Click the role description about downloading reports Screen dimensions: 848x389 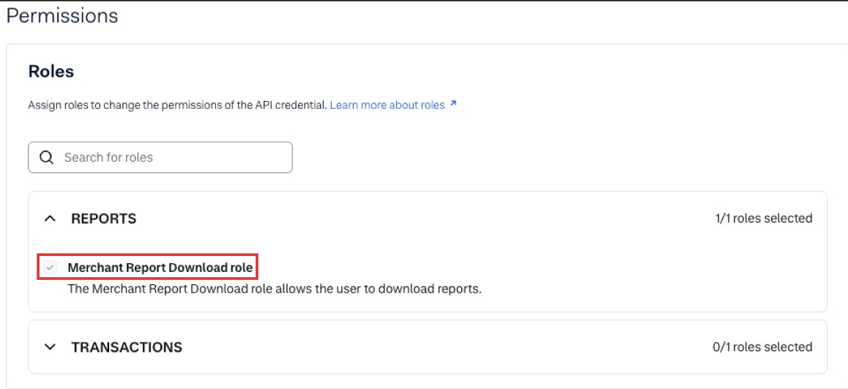point(274,289)
